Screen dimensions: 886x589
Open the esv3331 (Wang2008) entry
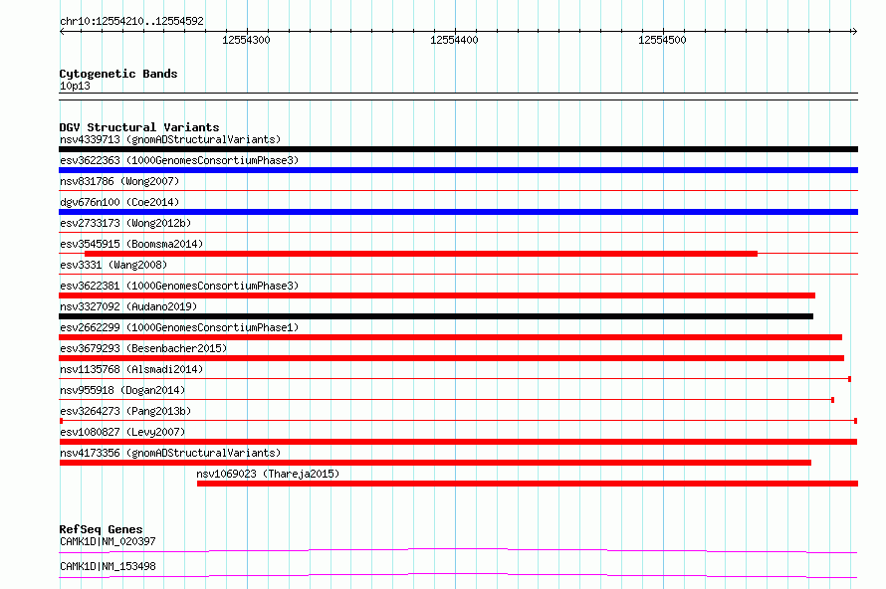(x=113, y=265)
